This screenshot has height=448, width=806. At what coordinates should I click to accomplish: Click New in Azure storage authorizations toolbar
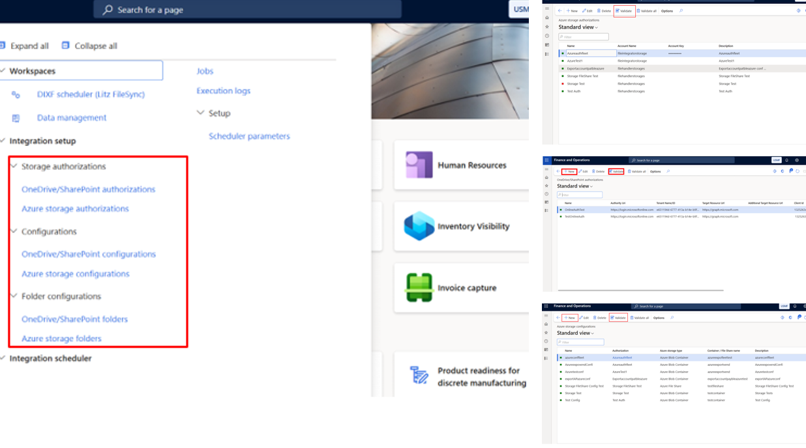pyautogui.click(x=572, y=11)
